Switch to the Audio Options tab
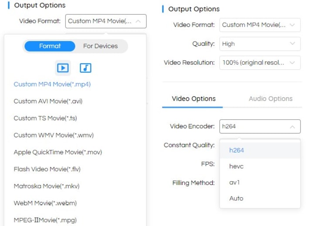The width and height of the screenshot is (314, 226). pyautogui.click(x=270, y=99)
